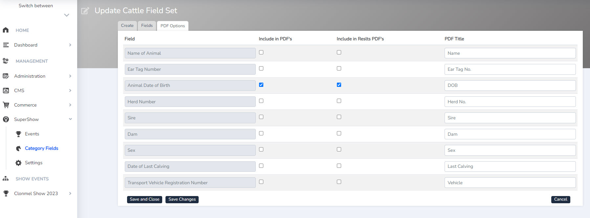
Task: Click the Settings gear icon
Action: pyautogui.click(x=18, y=163)
